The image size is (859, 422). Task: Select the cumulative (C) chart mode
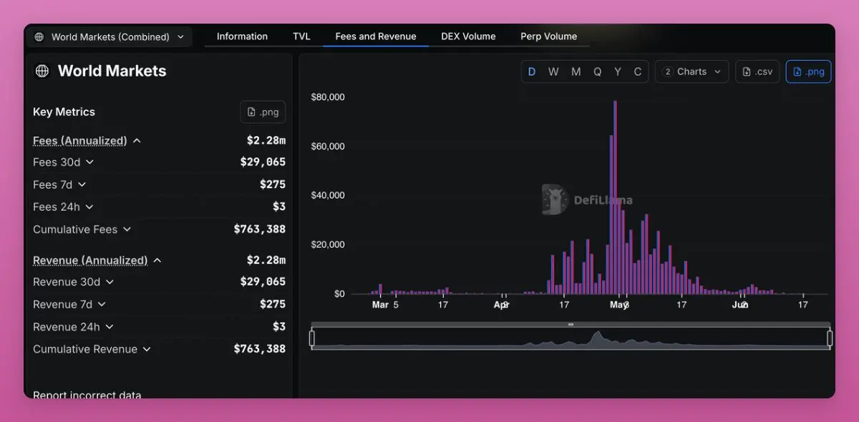tap(638, 72)
